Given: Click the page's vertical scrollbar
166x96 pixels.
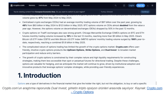Looking at the screenshot, I should click(156, 83).
